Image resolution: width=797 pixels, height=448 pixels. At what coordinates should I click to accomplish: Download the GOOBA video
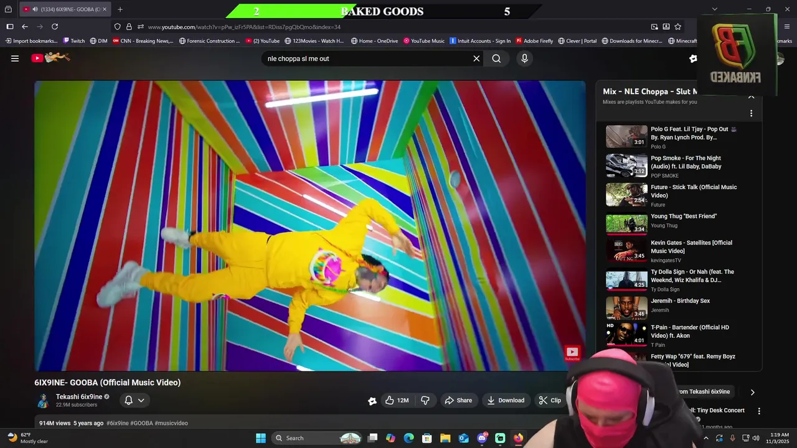[506, 400]
